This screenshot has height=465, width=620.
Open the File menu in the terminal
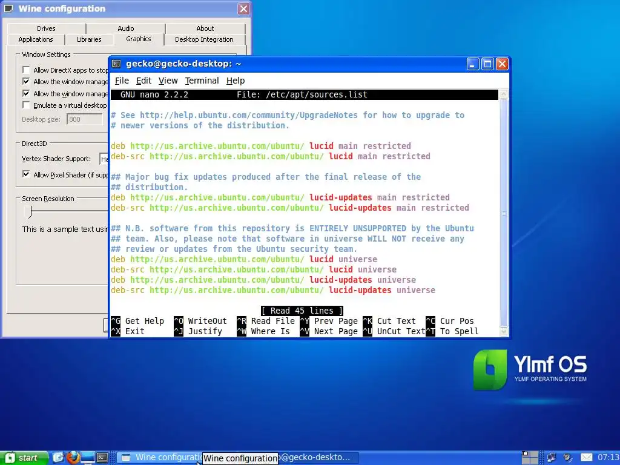click(122, 81)
